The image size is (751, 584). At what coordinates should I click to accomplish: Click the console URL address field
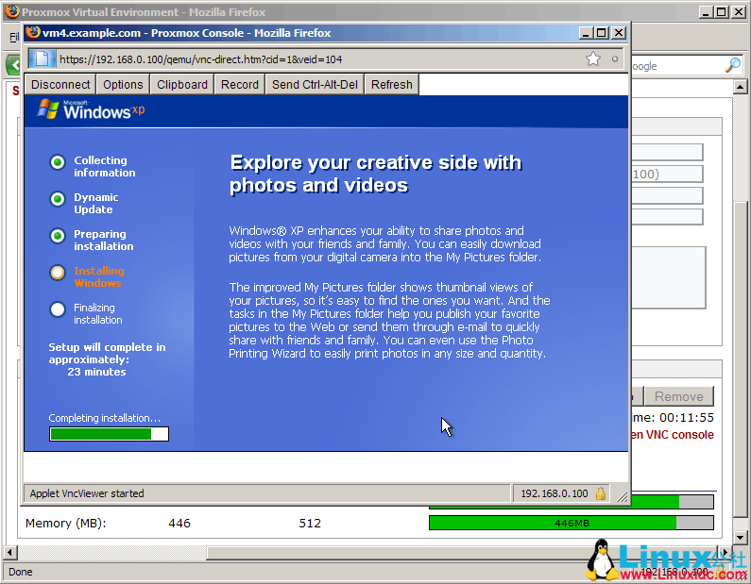(312, 58)
